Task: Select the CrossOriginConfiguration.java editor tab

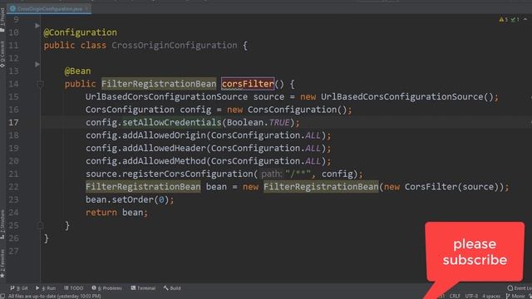Action: click(49, 9)
